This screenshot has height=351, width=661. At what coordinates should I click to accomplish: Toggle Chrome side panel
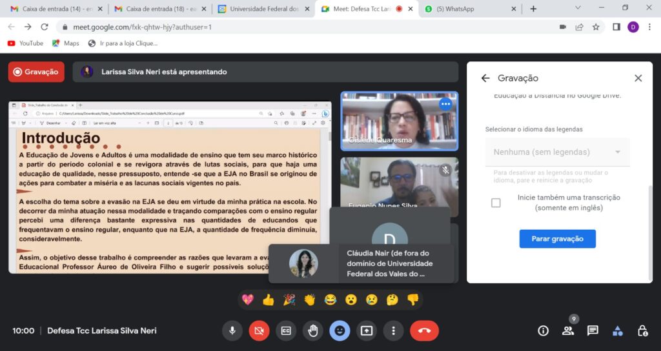[x=616, y=27]
